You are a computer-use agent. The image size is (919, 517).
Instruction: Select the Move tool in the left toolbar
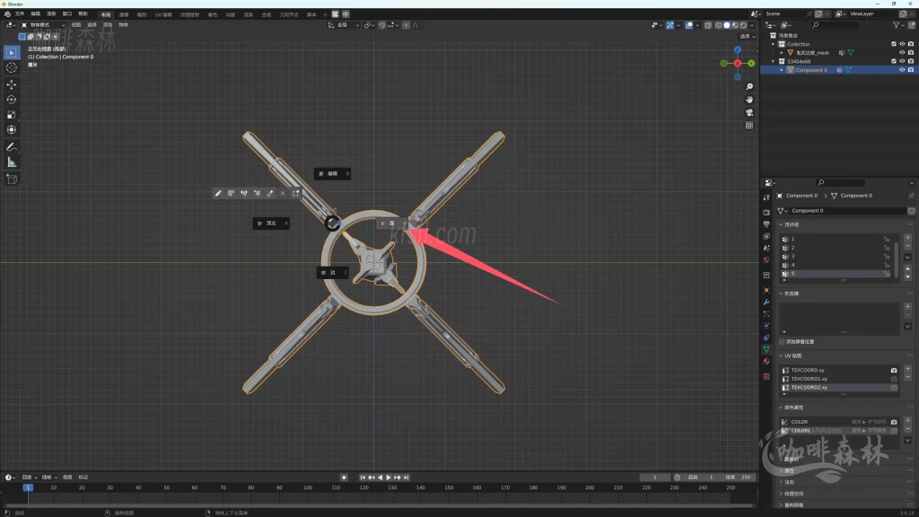point(12,83)
